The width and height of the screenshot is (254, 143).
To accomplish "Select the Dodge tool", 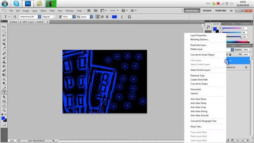I will (x=4, y=83).
